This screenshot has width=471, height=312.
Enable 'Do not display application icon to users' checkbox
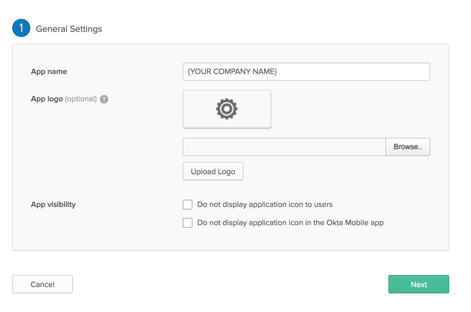[188, 205]
